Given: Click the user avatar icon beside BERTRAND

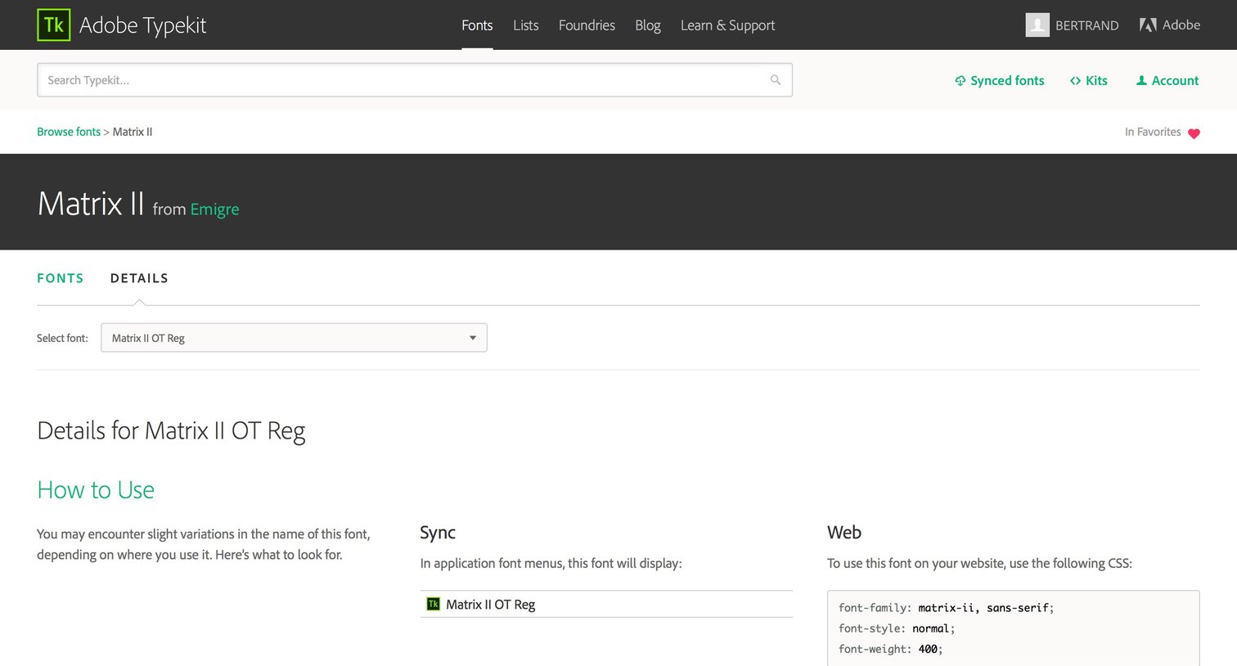Looking at the screenshot, I should (1037, 25).
